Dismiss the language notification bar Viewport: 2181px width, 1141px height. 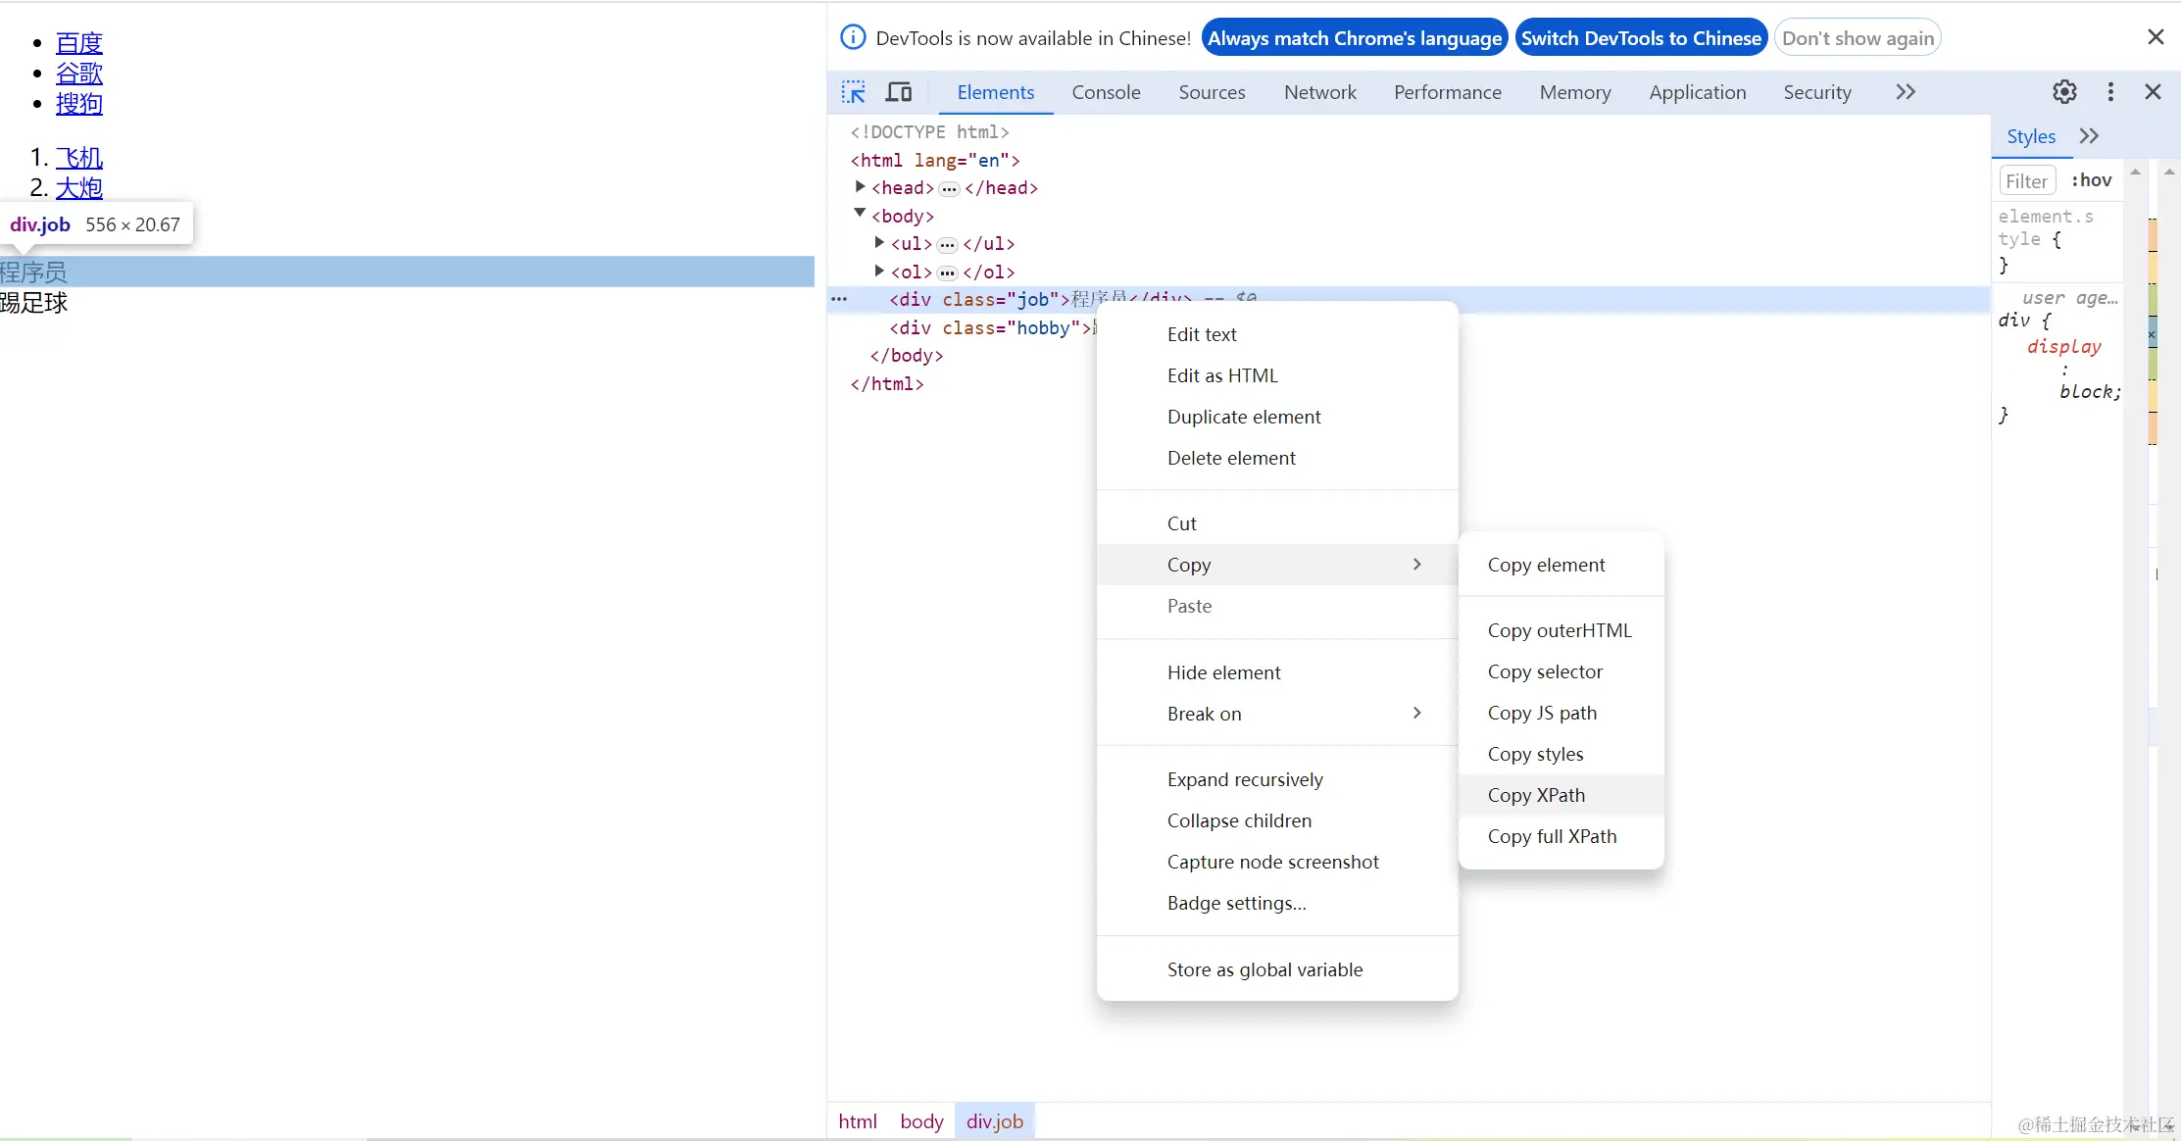tap(2156, 37)
